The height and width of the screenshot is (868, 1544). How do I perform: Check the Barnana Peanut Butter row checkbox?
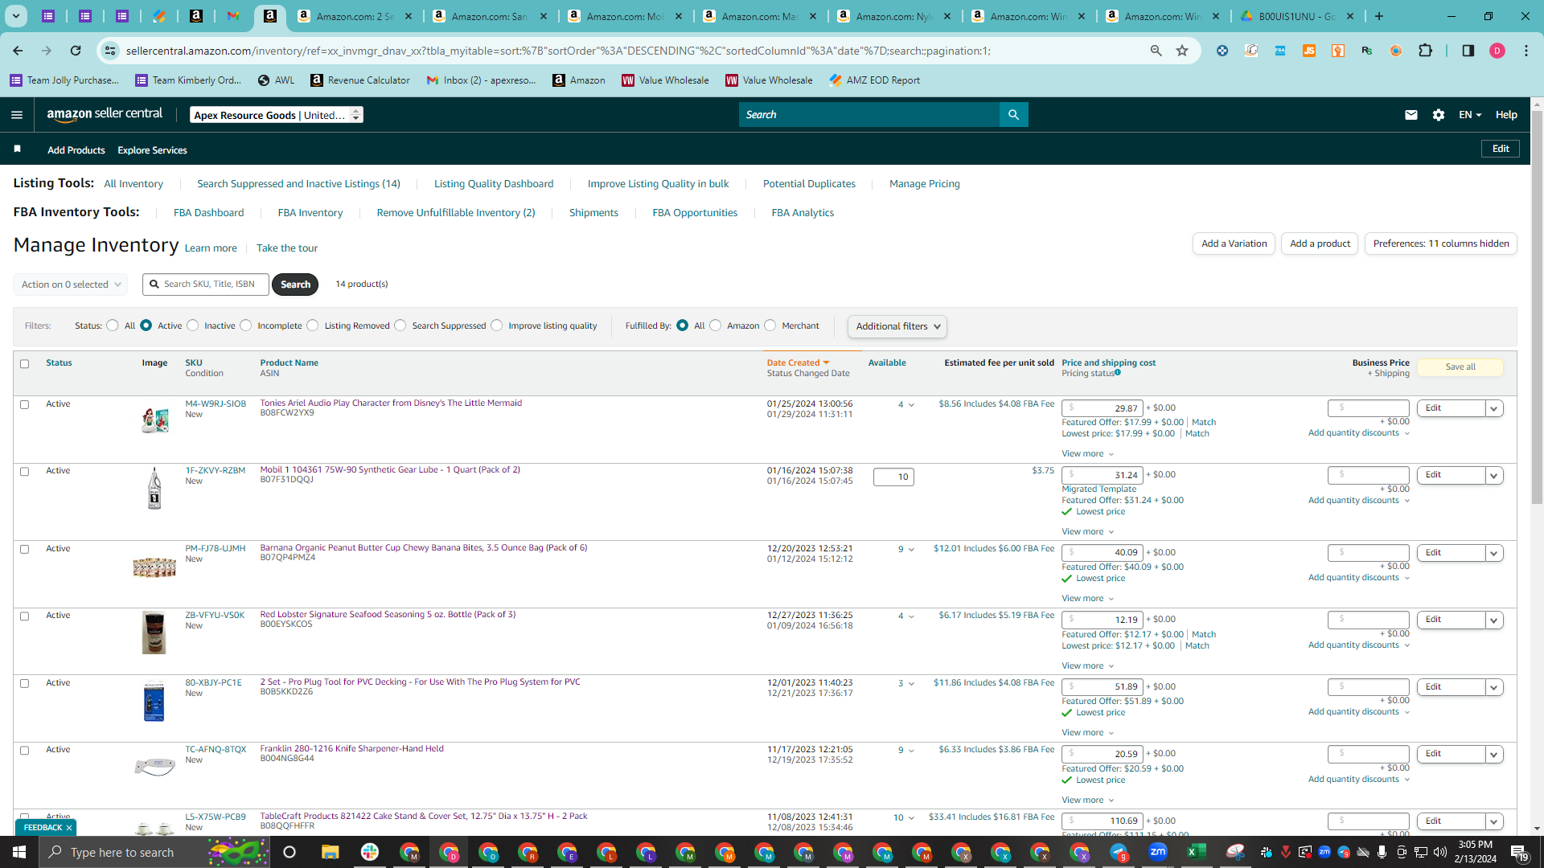(24, 550)
